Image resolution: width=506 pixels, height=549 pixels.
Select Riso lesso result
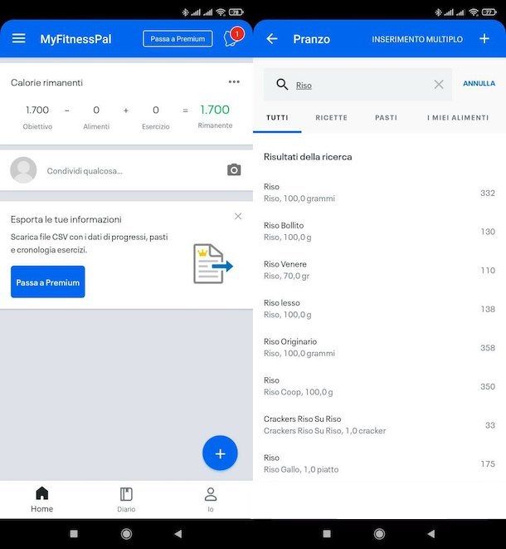pos(379,309)
